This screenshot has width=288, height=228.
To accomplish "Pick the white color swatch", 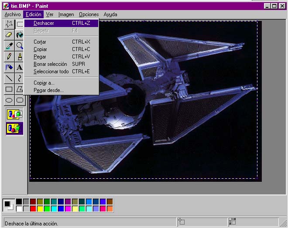I will [x=19, y=209].
